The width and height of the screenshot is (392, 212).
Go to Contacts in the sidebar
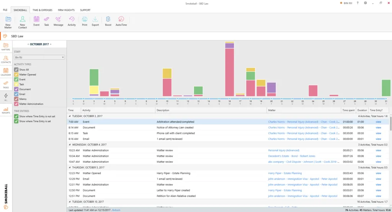(x=6, y=59)
